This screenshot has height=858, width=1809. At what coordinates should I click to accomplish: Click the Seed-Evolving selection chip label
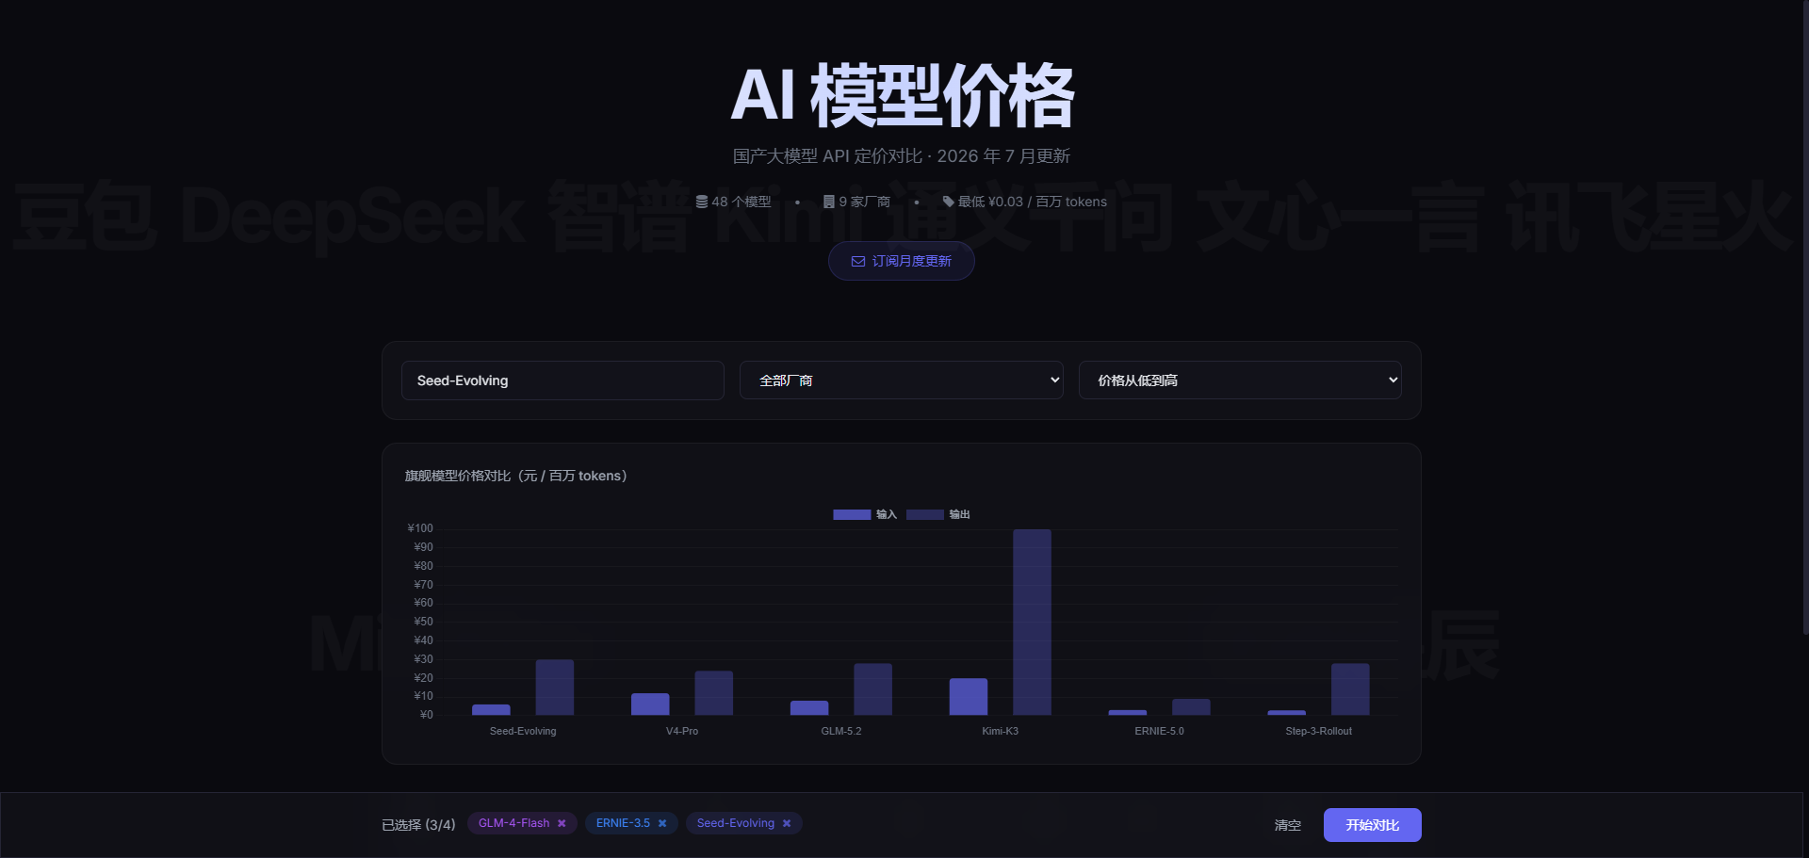point(736,823)
